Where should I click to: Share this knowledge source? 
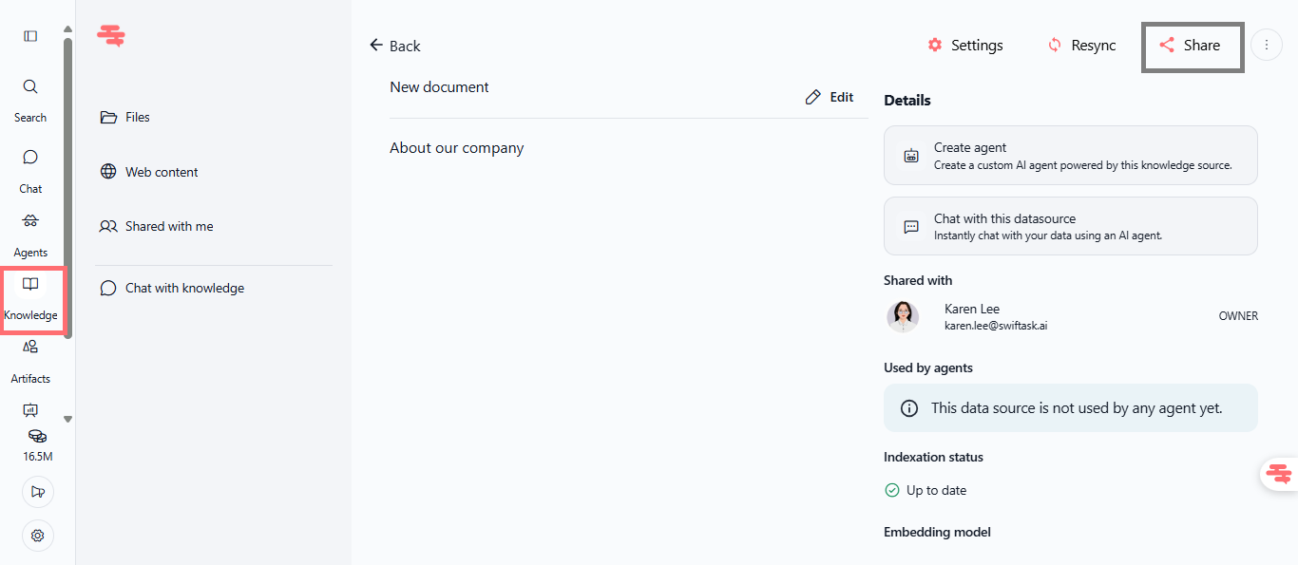point(1192,46)
